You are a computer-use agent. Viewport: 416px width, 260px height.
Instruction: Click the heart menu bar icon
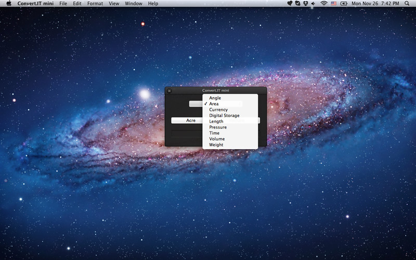click(x=290, y=4)
